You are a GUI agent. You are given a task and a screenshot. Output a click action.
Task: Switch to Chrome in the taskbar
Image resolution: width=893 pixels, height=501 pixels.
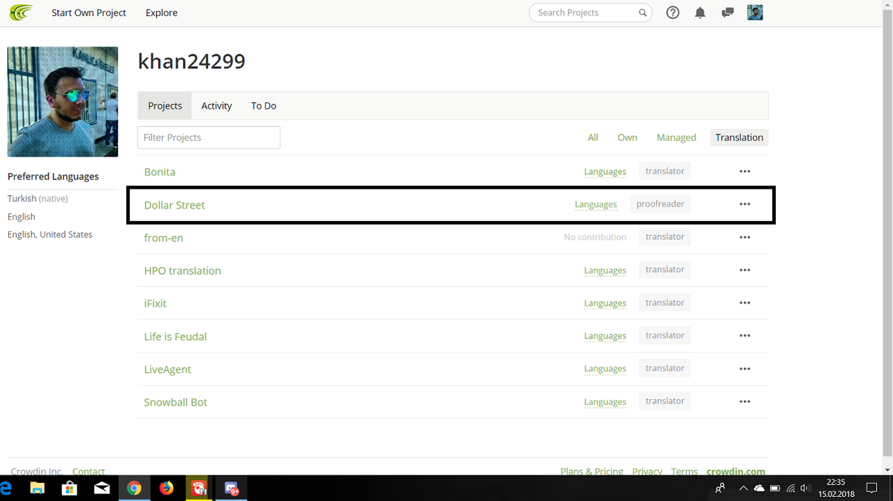[x=134, y=488]
